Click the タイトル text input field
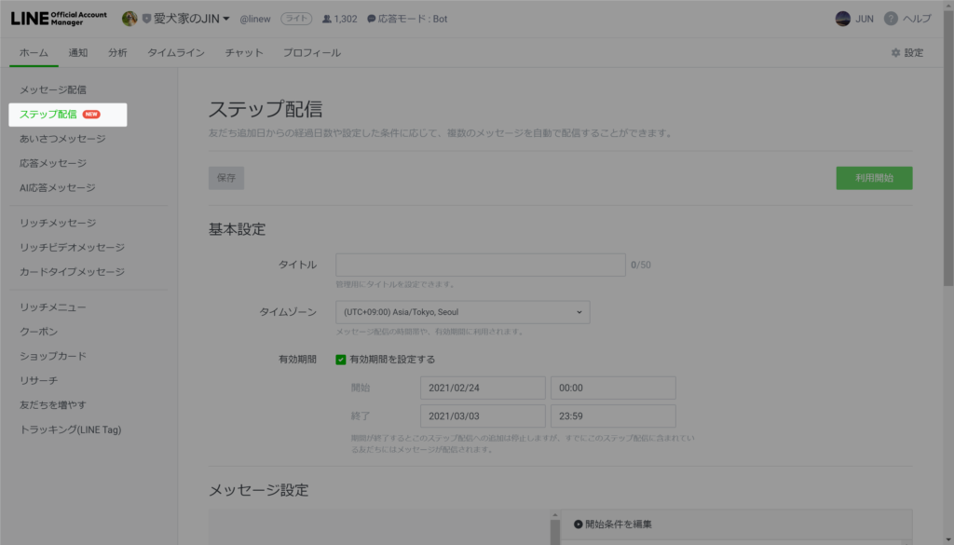Viewport: 954px width, 545px height. (480, 266)
